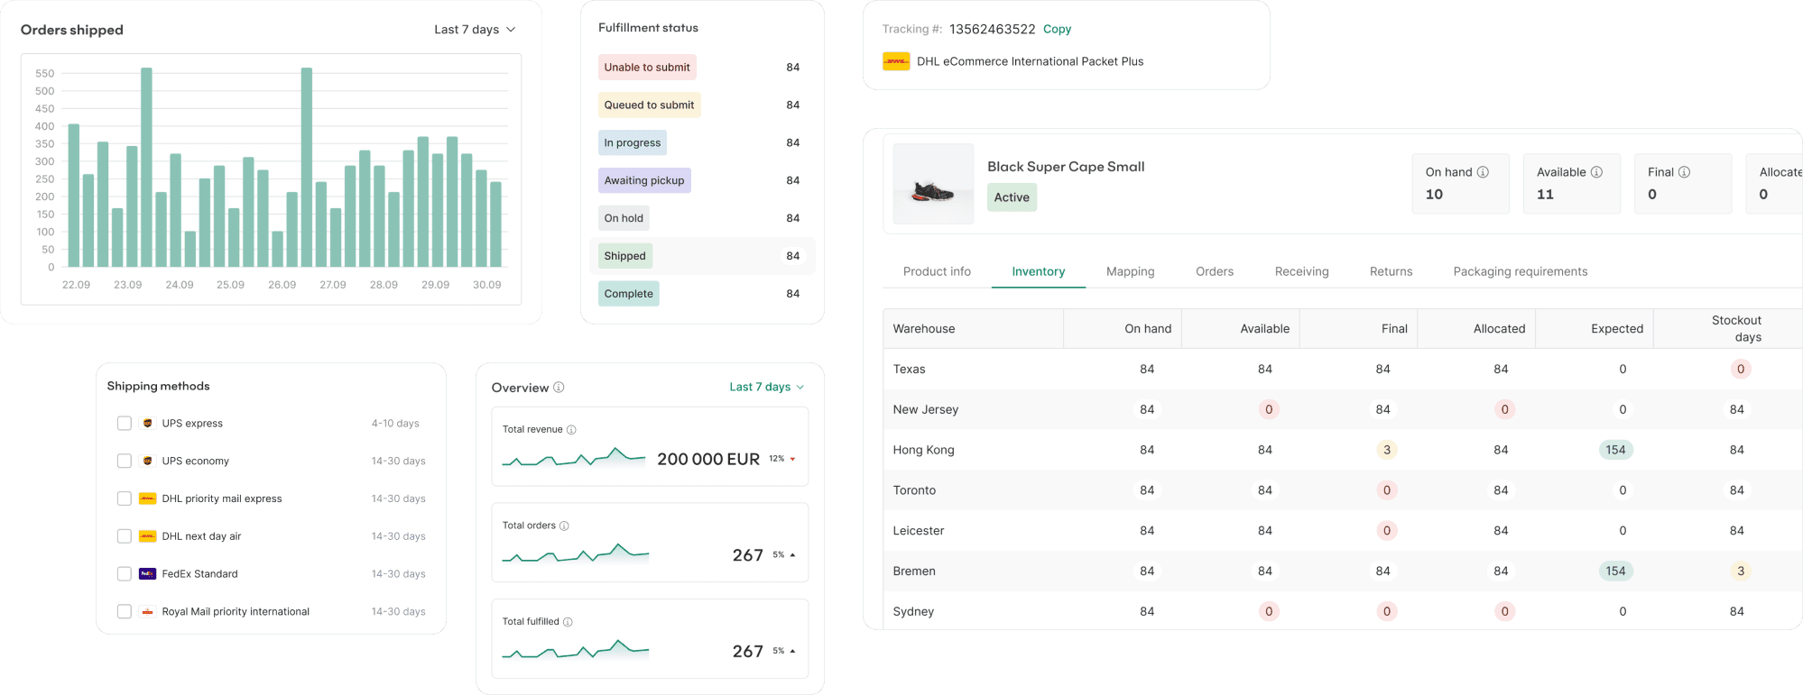This screenshot has height=695, width=1803.
Task: Click the Total revenue info icon
Action: (571, 430)
